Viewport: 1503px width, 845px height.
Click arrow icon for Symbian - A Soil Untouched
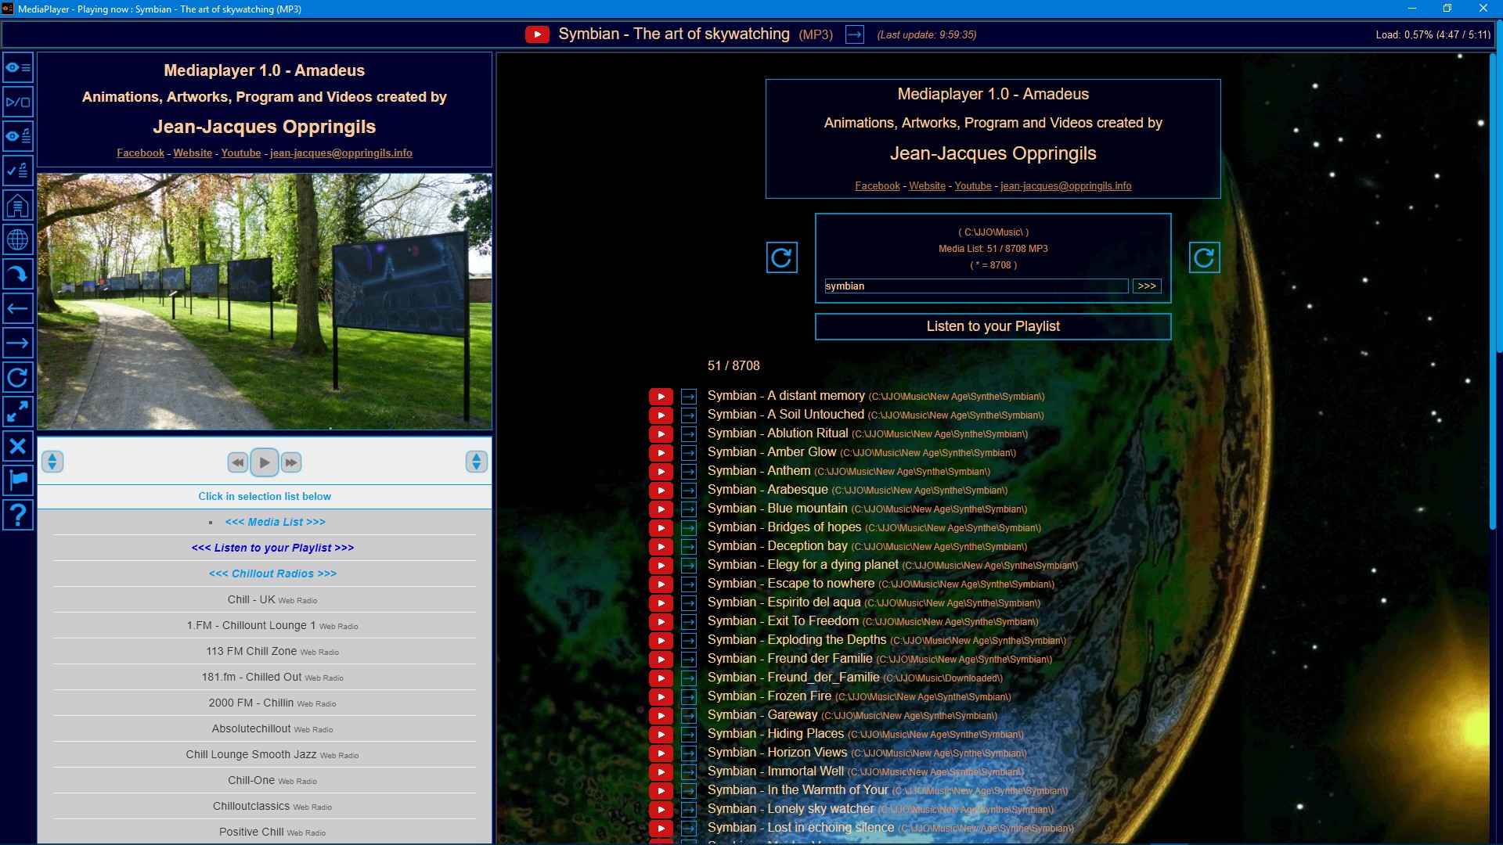coord(689,415)
